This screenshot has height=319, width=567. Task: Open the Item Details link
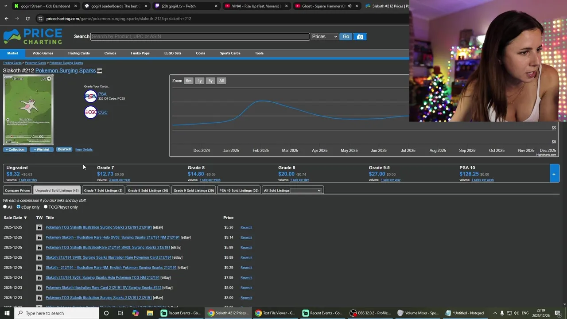click(x=84, y=149)
